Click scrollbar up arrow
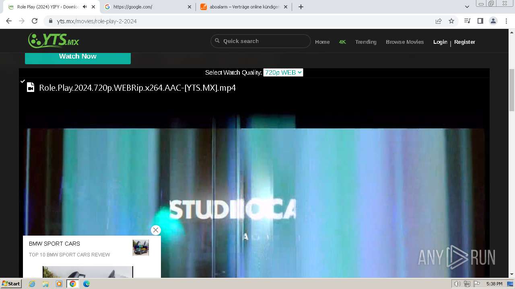The height and width of the screenshot is (289, 515). click(x=512, y=32)
